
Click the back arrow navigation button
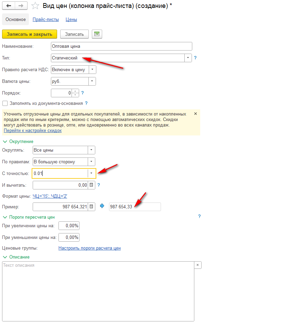point(9,6)
